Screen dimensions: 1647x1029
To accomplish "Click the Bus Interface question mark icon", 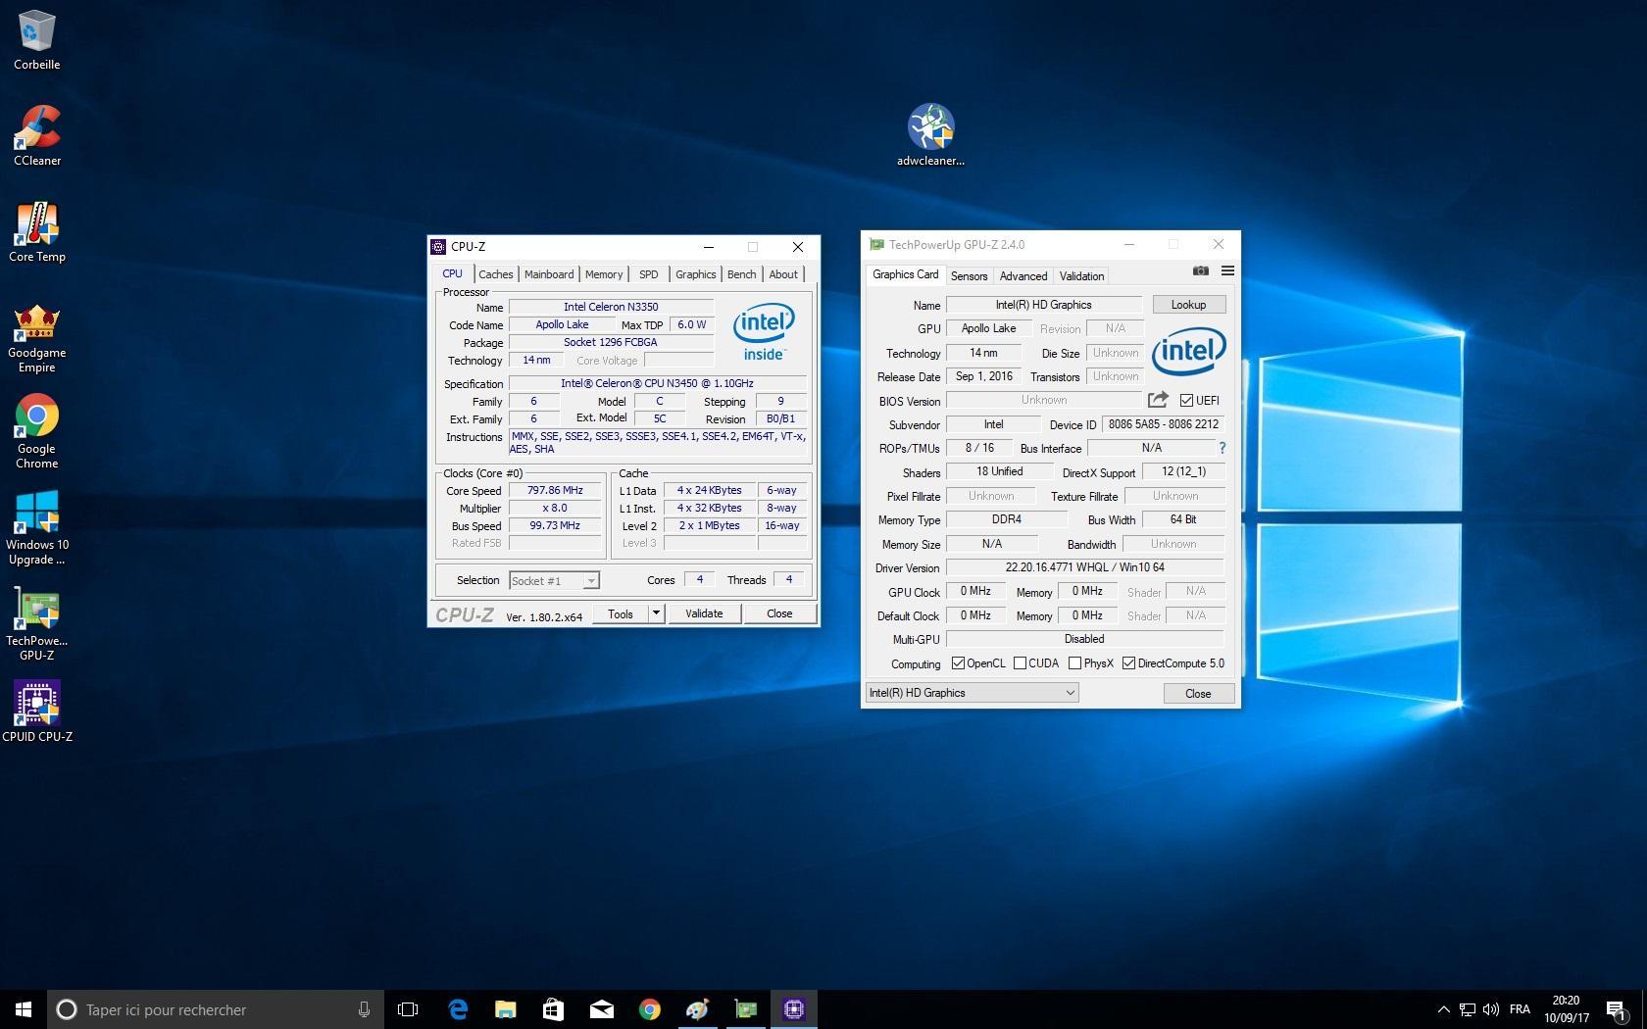I will click(1222, 448).
